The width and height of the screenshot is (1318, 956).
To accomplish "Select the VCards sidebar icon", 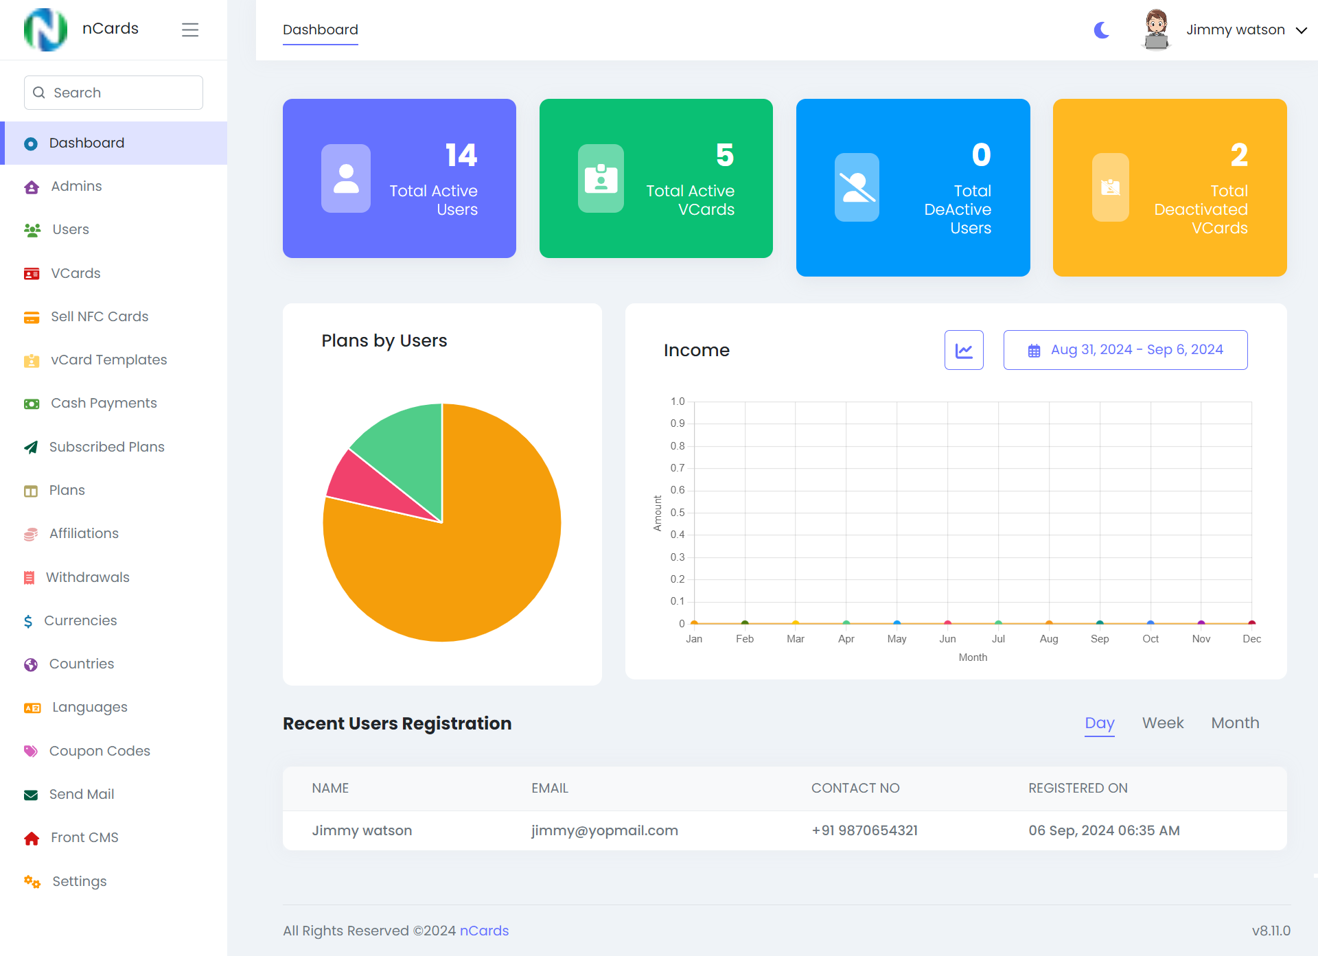I will click(x=31, y=273).
